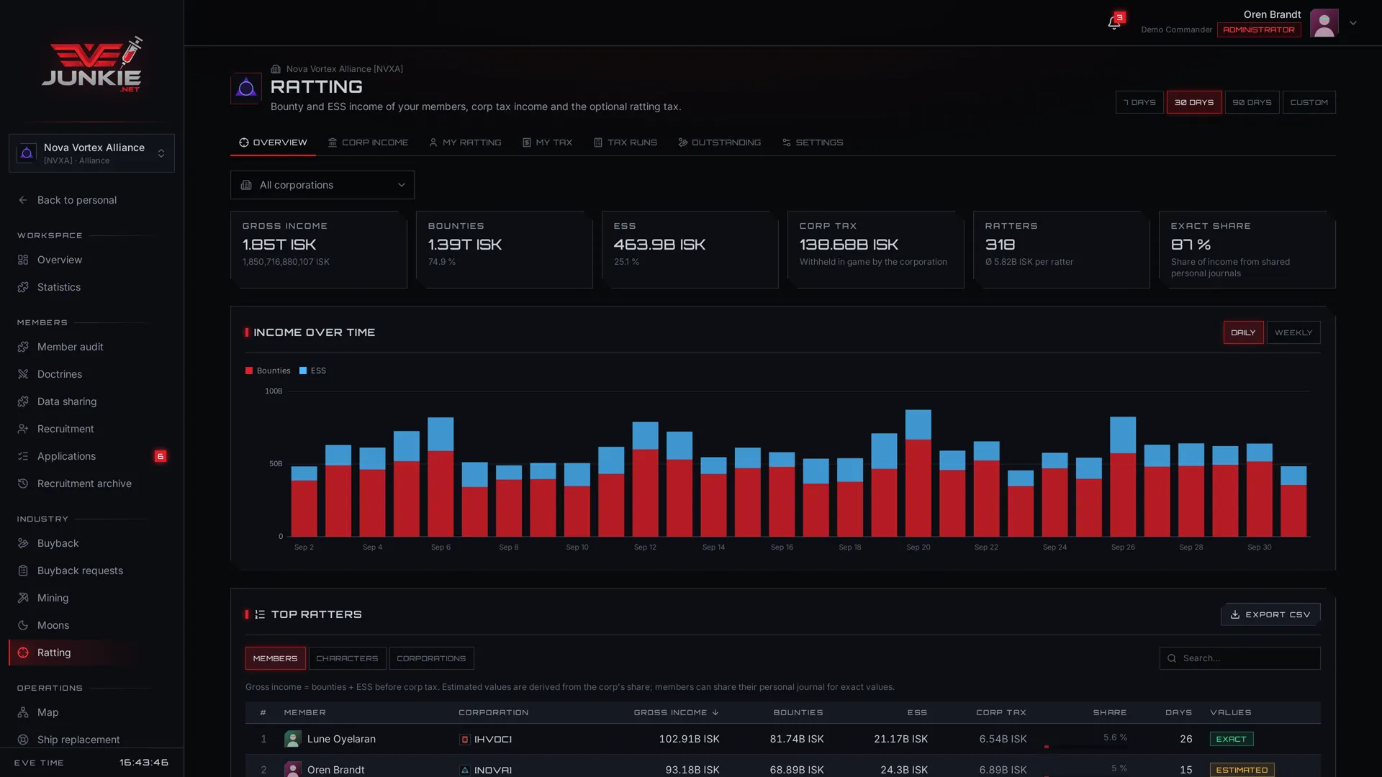Screen dimensions: 1382x777
Task: Click the Moons crescent icon
Action: [x=23, y=625]
